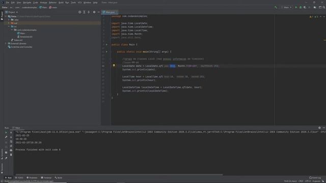The height and width of the screenshot is (183, 326).
Task: Open the Code menu
Action: 36,3
